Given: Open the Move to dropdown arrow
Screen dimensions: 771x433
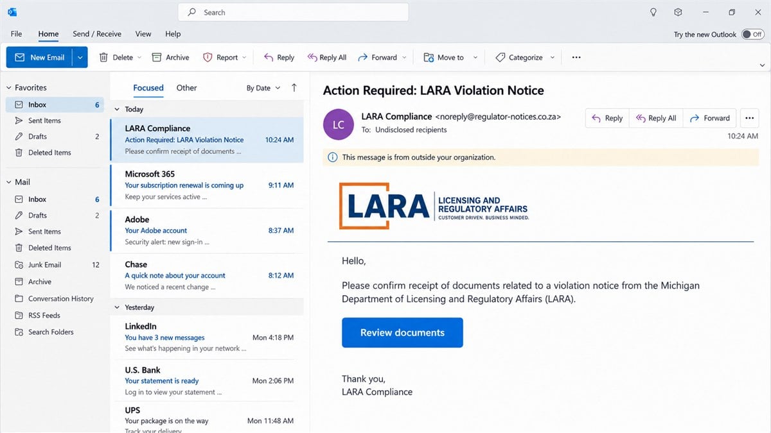Looking at the screenshot, I should [475, 58].
